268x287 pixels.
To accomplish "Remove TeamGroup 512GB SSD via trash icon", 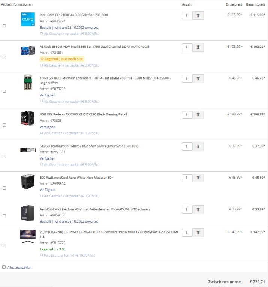I will click(x=198, y=146).
